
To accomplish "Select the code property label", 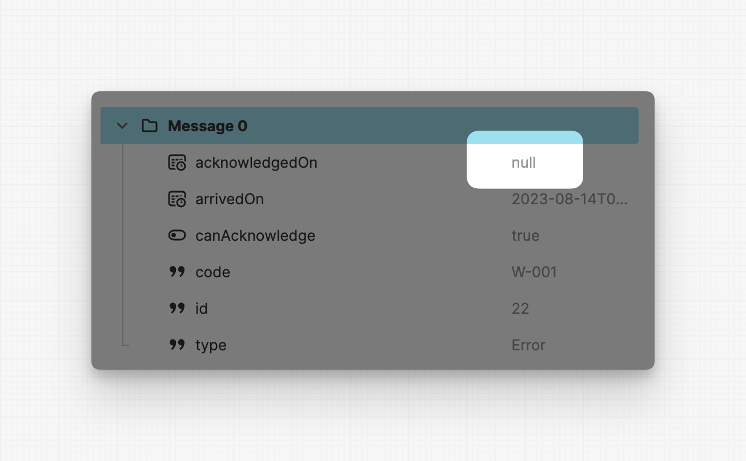I will pyautogui.click(x=212, y=272).
